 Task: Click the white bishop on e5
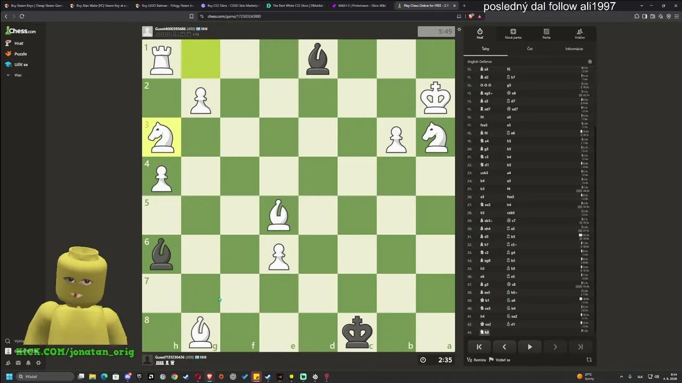click(x=279, y=215)
